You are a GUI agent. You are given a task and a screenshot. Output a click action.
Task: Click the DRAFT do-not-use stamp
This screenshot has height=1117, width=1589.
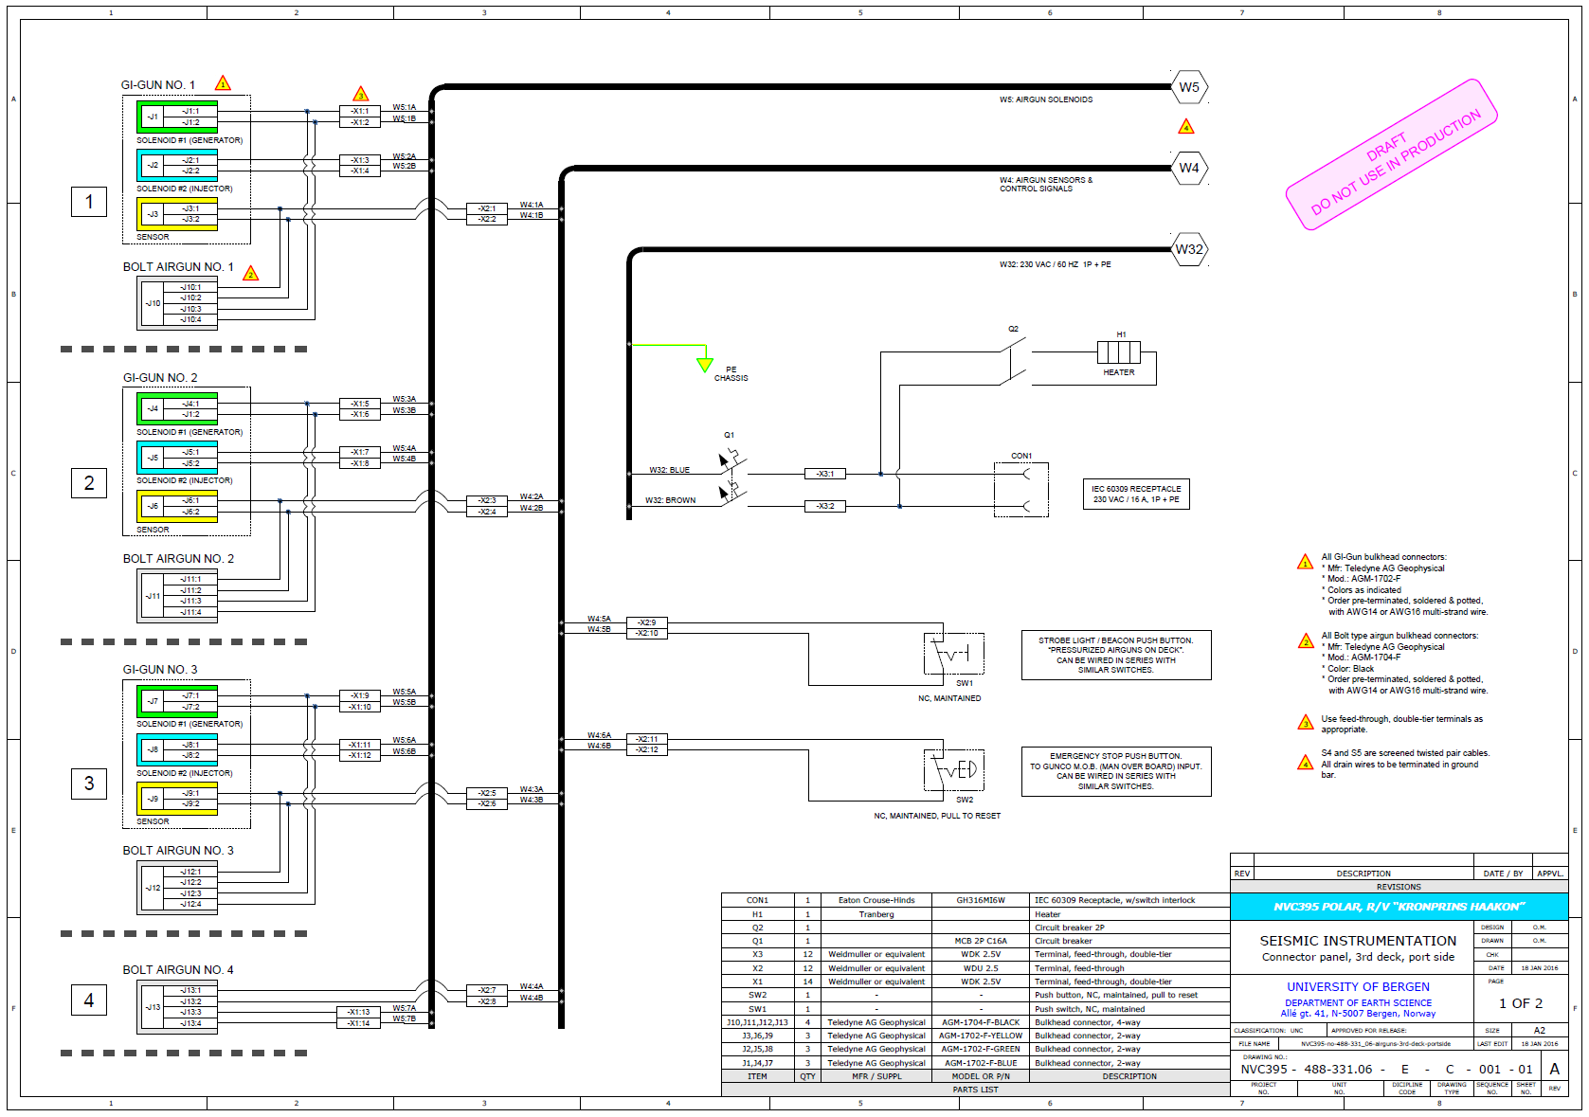pyautogui.click(x=1391, y=154)
